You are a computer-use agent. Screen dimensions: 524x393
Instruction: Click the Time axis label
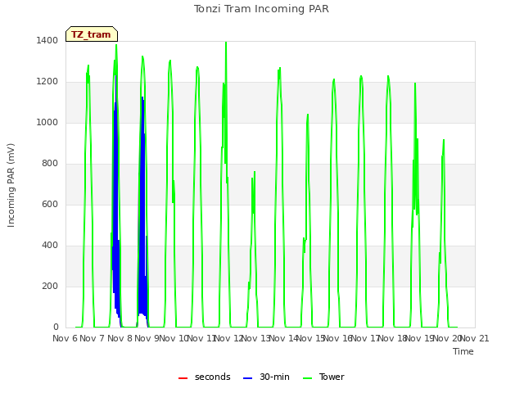tap(463, 351)
